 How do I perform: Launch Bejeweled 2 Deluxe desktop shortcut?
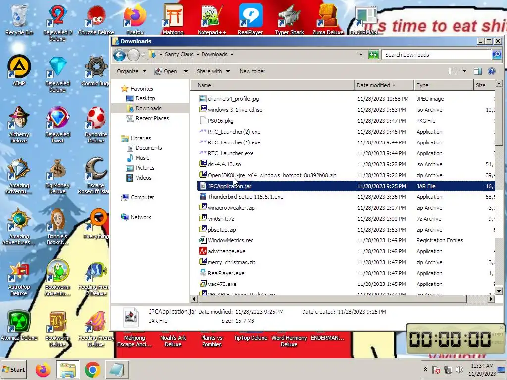57,22
